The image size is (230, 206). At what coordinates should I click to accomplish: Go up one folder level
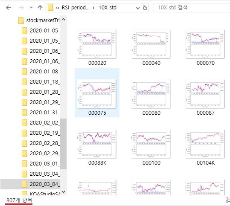(x=40, y=8)
